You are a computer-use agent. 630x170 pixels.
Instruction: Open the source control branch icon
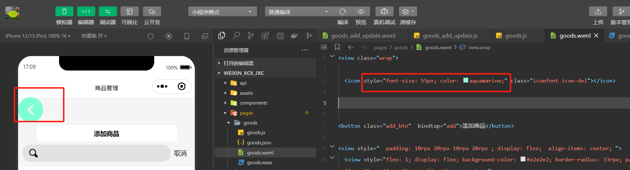pyautogui.click(x=251, y=35)
